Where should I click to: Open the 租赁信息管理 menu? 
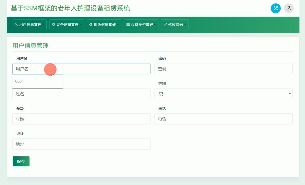coord(104,25)
